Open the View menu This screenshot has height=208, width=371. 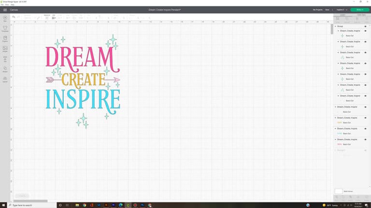coord(7,5)
